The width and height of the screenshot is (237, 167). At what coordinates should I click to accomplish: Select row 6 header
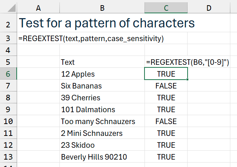click(x=9, y=74)
